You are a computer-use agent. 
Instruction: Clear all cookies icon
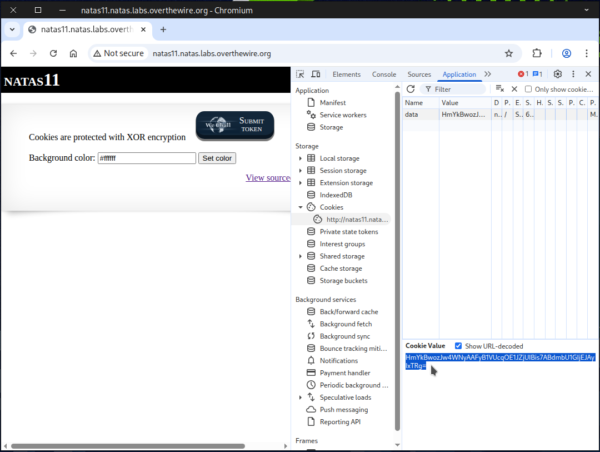(x=499, y=89)
